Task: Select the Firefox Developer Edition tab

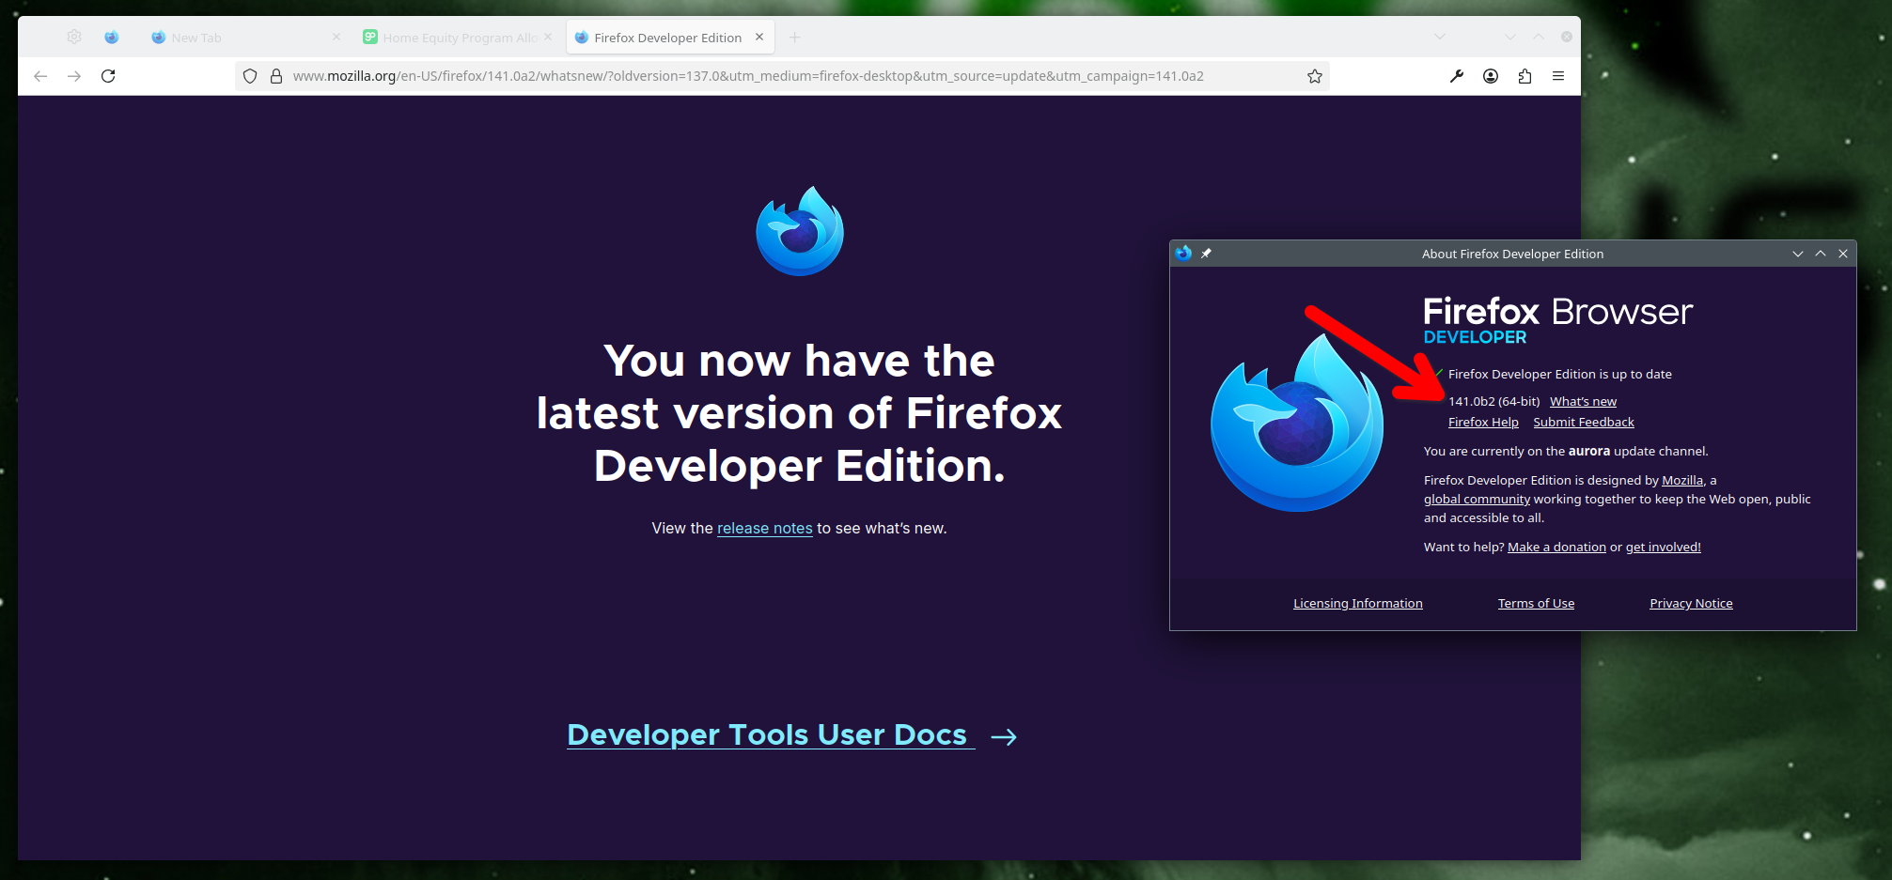Action: tap(668, 38)
